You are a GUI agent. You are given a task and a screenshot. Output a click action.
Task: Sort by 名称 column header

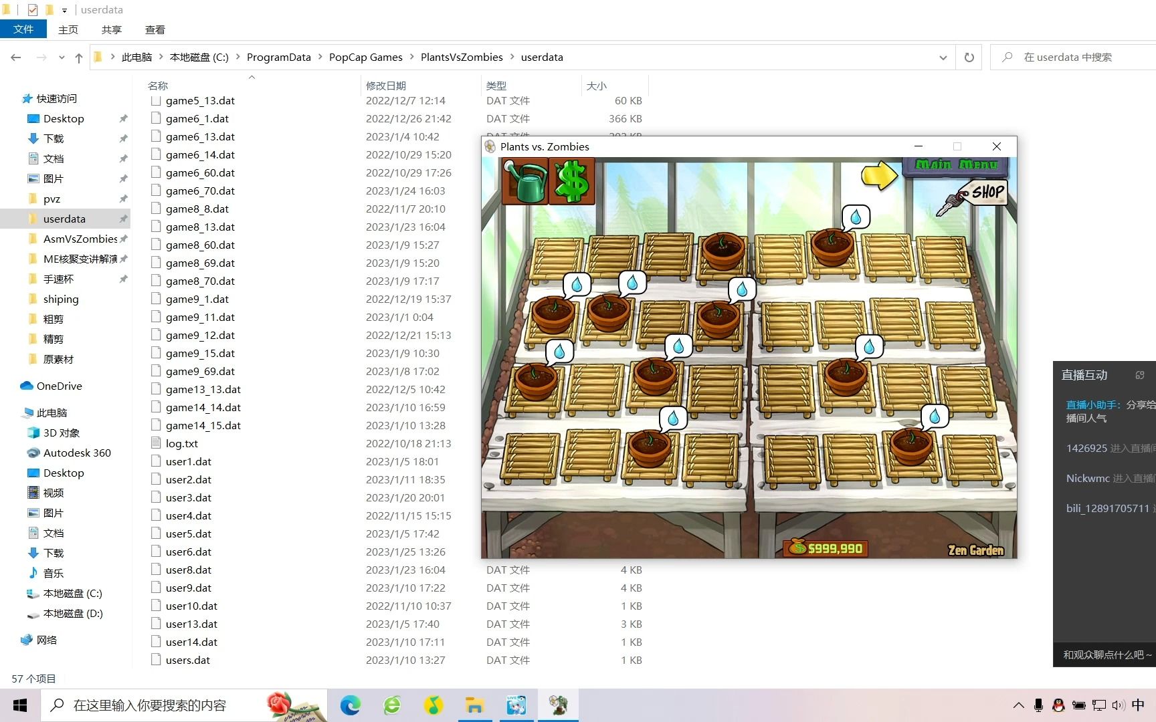(158, 86)
